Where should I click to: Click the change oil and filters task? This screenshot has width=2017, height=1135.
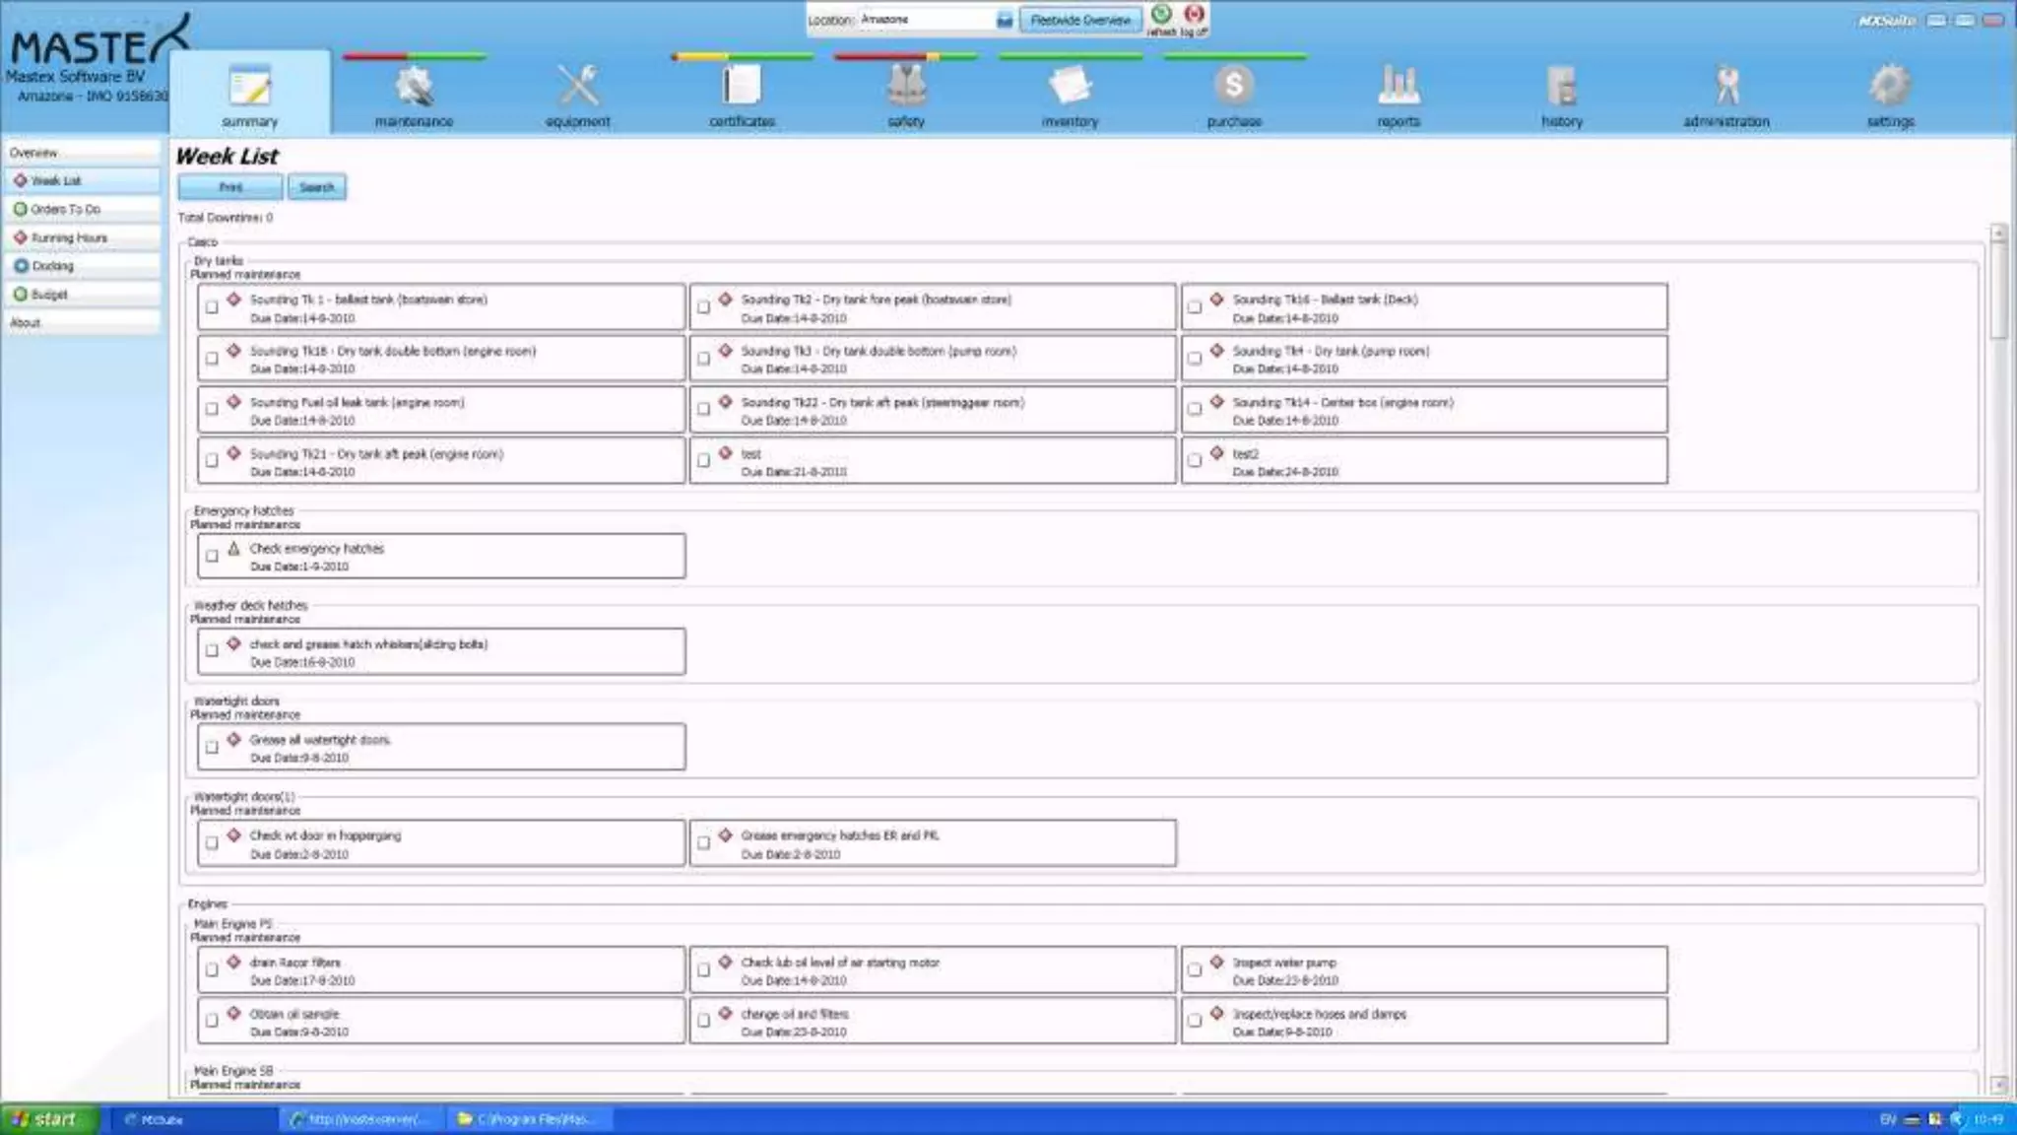click(x=933, y=1022)
